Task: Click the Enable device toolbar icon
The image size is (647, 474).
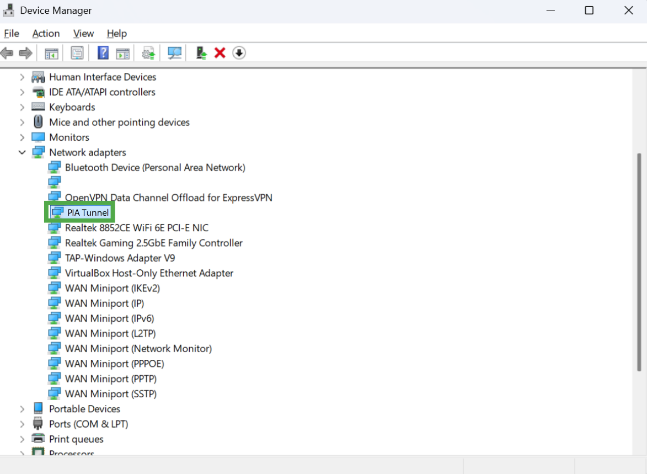Action: (x=201, y=53)
